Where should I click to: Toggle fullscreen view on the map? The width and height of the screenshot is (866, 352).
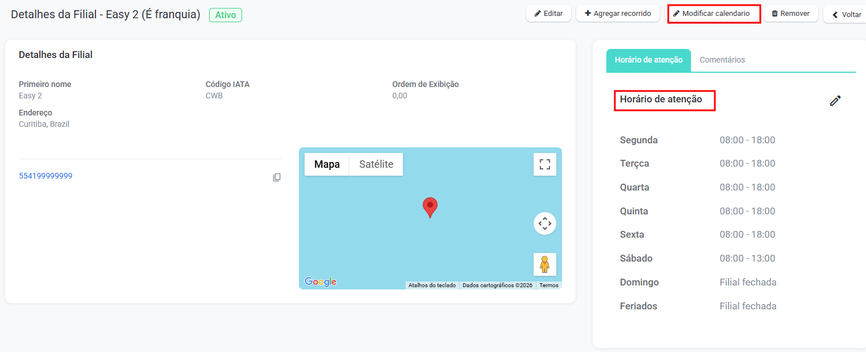tap(544, 164)
